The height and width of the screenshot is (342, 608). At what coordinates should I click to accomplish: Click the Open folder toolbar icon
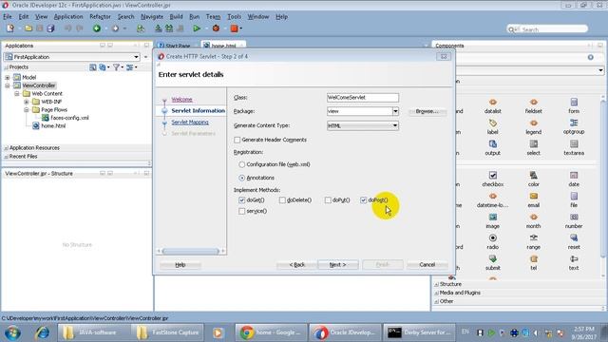pos(28,28)
